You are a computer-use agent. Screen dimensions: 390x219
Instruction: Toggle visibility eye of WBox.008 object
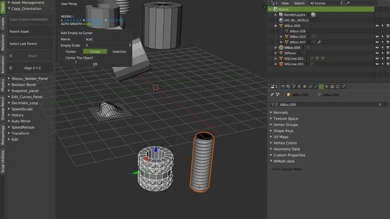point(377,26)
